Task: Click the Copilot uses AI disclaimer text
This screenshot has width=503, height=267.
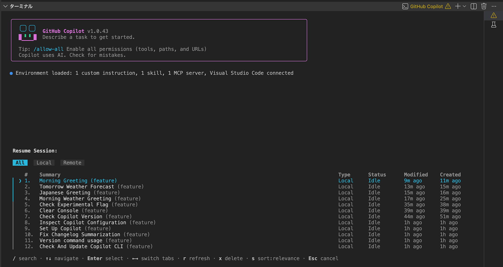Action: [72, 55]
